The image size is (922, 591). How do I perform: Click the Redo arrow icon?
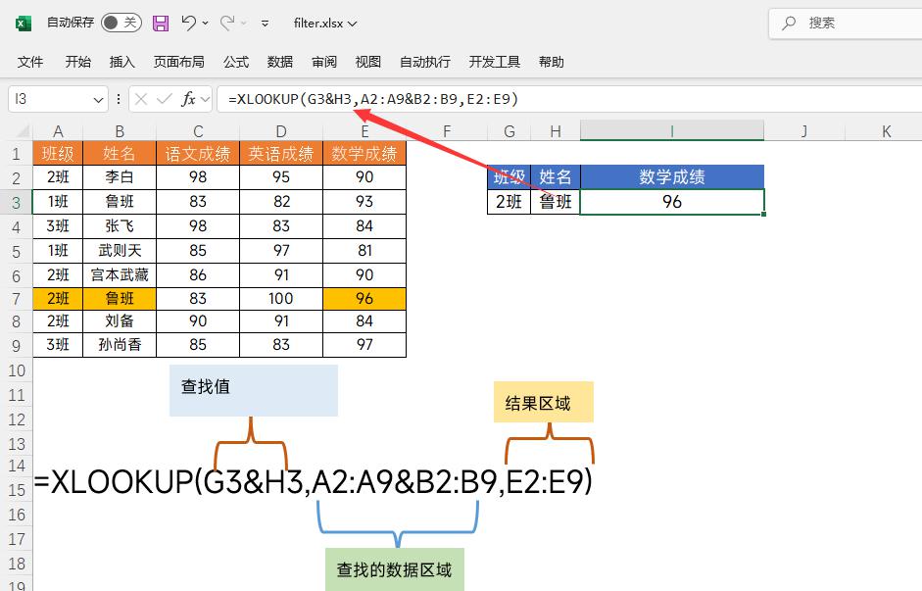coord(227,23)
